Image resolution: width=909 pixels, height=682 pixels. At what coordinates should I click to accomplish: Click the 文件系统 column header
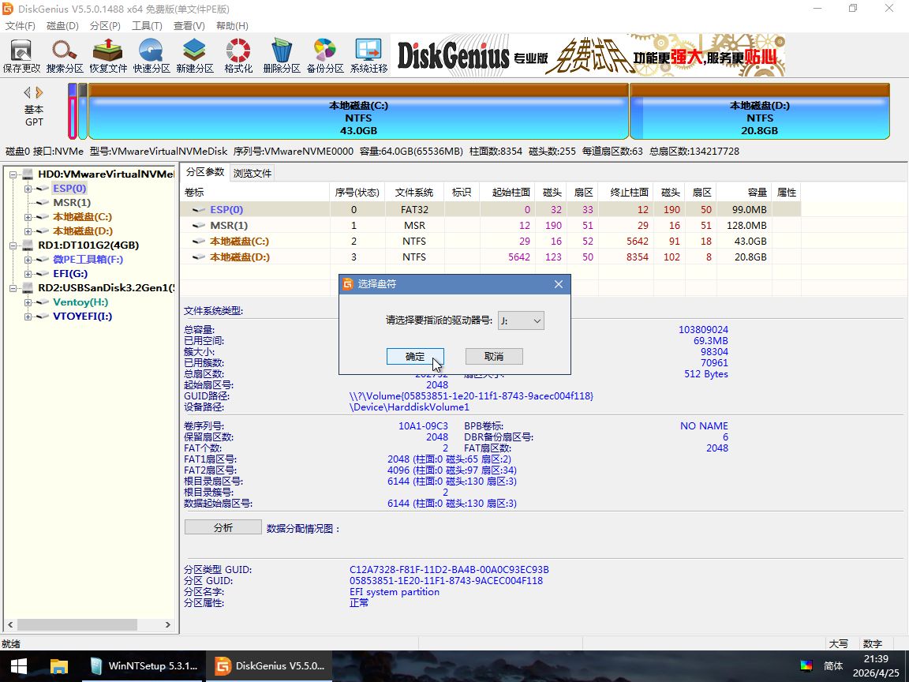[x=414, y=192]
